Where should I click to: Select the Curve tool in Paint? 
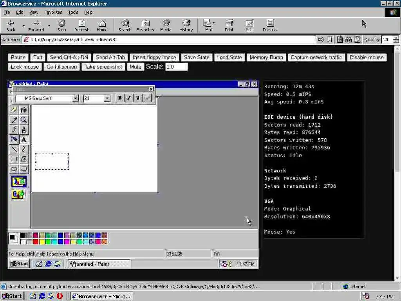tap(24, 149)
